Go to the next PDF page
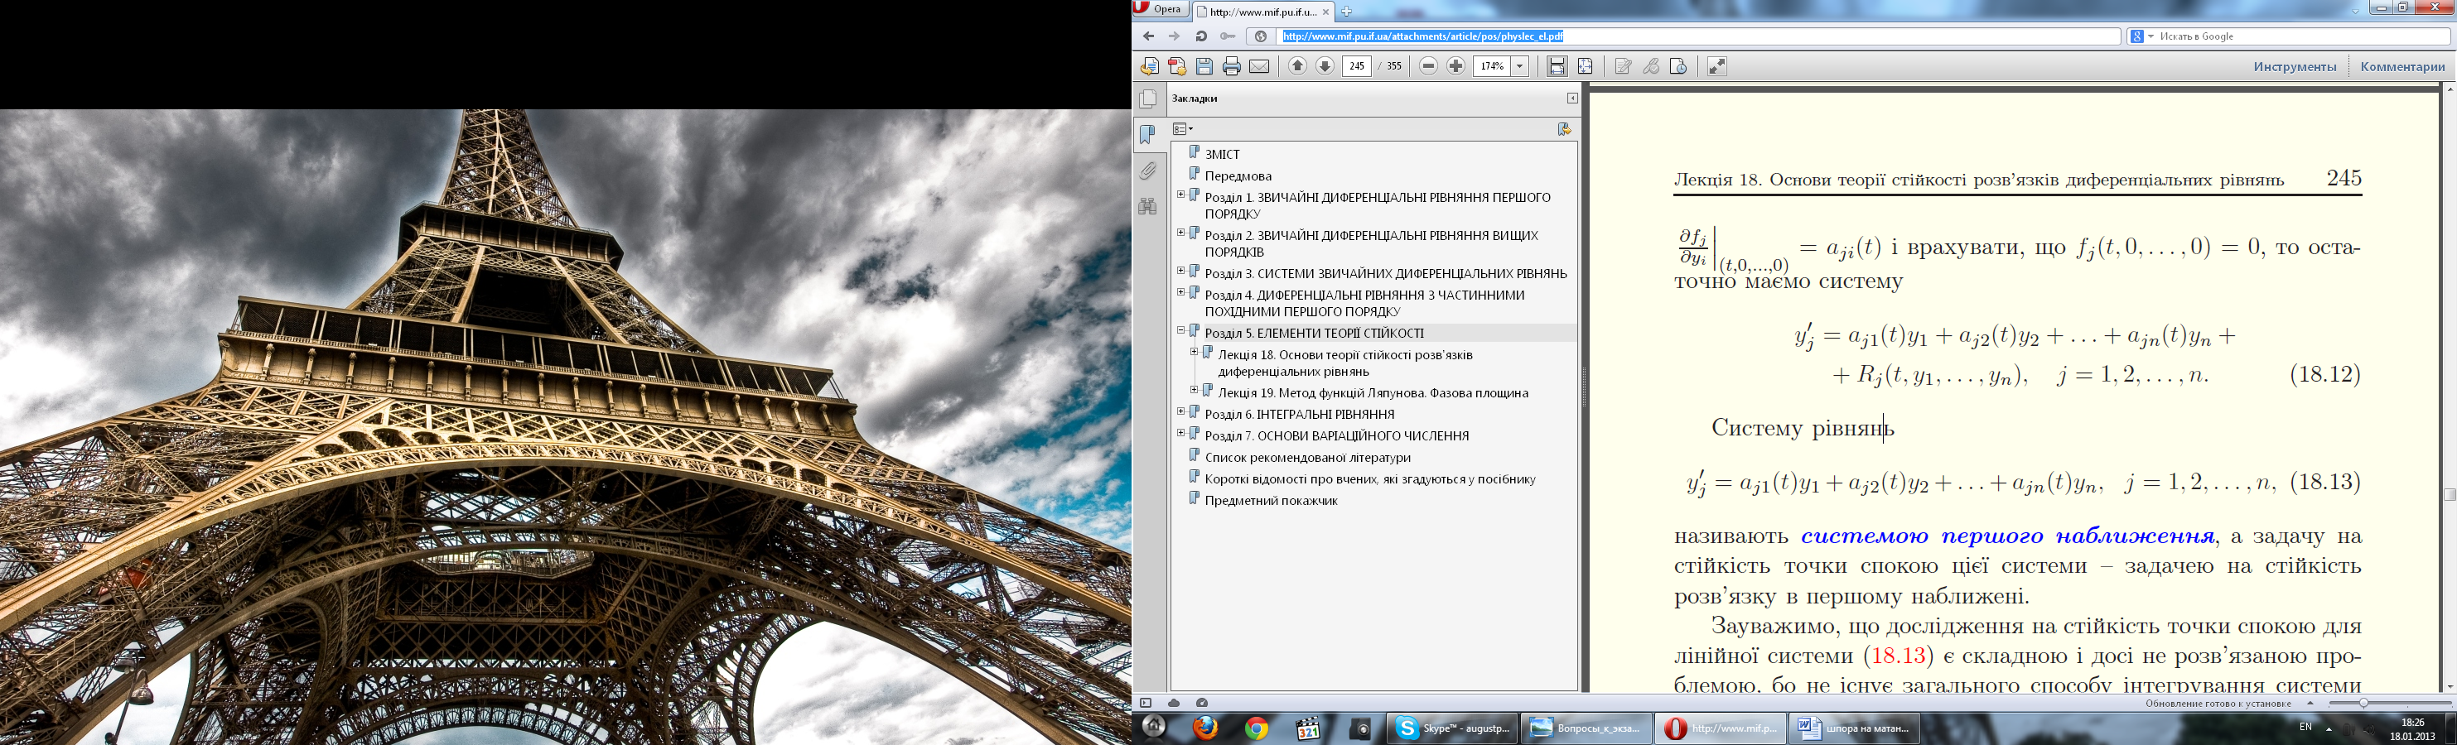The height and width of the screenshot is (745, 2457). 1325,65
